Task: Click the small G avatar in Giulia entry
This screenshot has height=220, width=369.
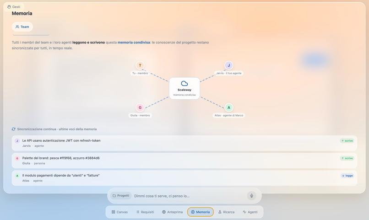Action: 17,158
